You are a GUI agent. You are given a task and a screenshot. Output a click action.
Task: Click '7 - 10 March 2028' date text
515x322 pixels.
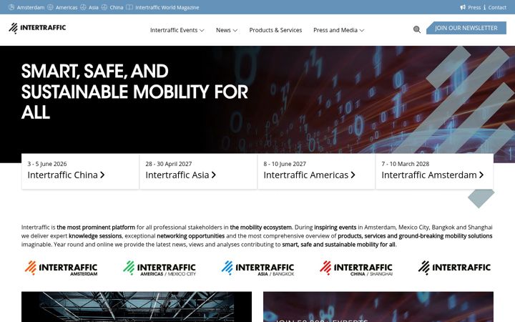[406, 164]
